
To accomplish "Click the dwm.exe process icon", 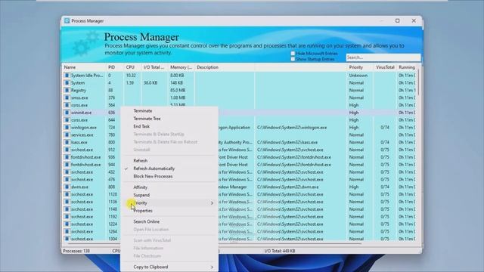I will [x=67, y=187].
